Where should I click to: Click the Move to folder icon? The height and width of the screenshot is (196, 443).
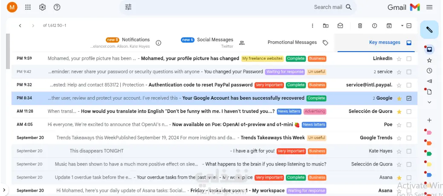[326, 26]
